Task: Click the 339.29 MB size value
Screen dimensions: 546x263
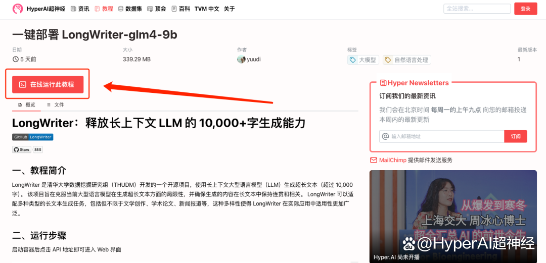Action: point(136,59)
